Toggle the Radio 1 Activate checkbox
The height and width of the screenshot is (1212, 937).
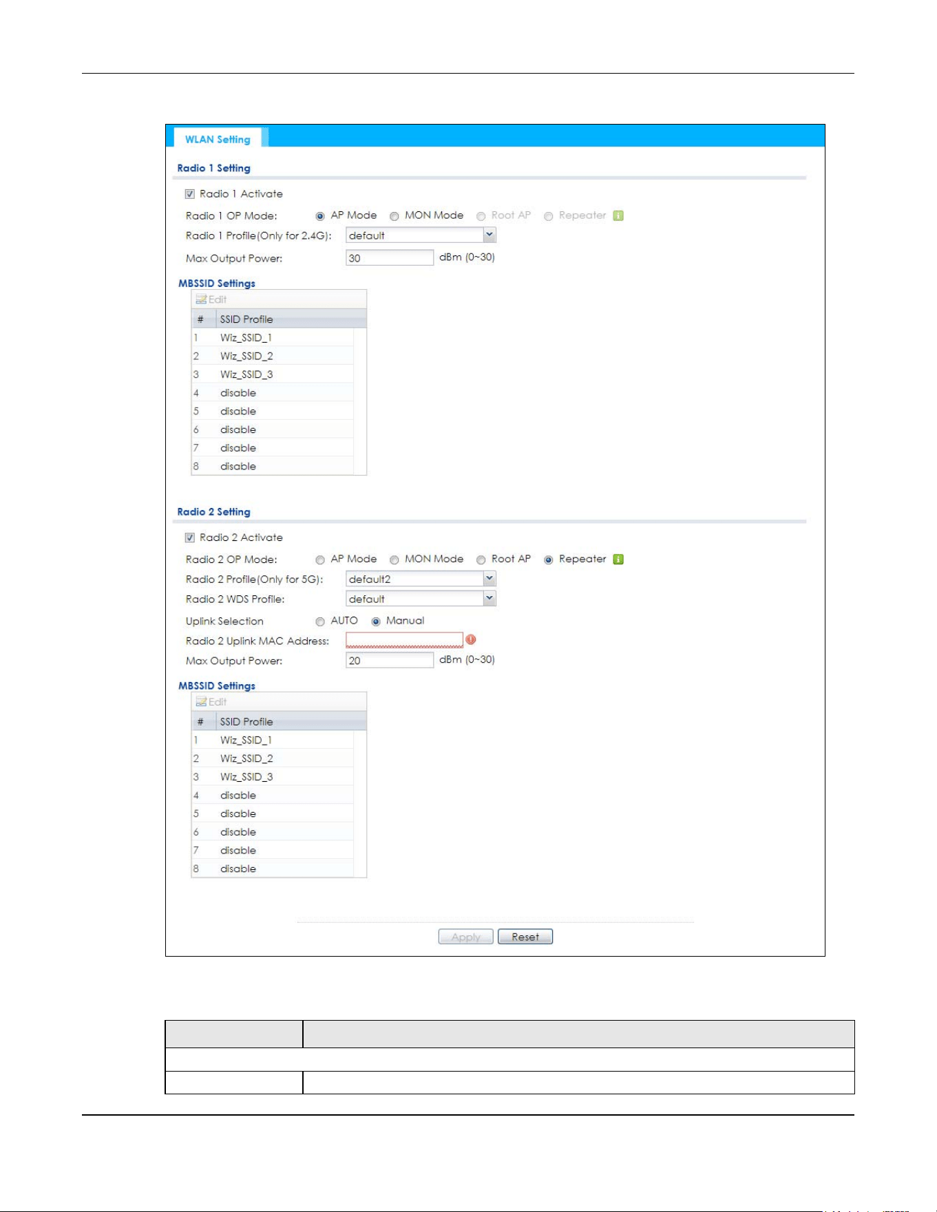pyautogui.click(x=190, y=194)
